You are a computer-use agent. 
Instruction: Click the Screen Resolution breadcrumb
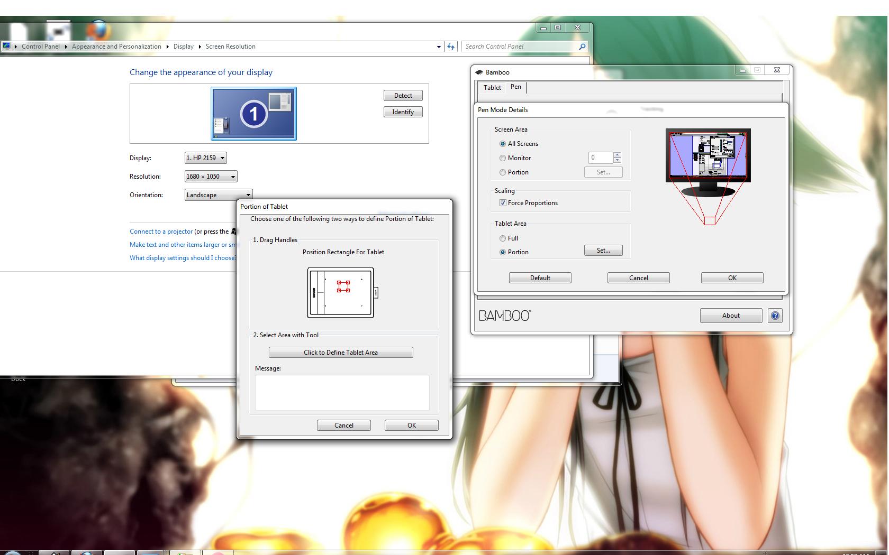(x=231, y=47)
